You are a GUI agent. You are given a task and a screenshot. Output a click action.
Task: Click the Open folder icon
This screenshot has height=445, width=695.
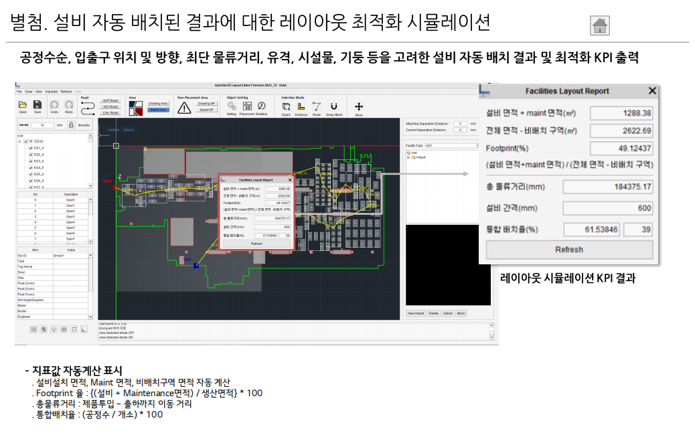click(23, 104)
